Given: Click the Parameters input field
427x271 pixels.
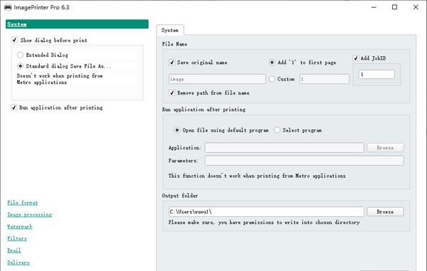Looking at the screenshot, I should point(304,161).
